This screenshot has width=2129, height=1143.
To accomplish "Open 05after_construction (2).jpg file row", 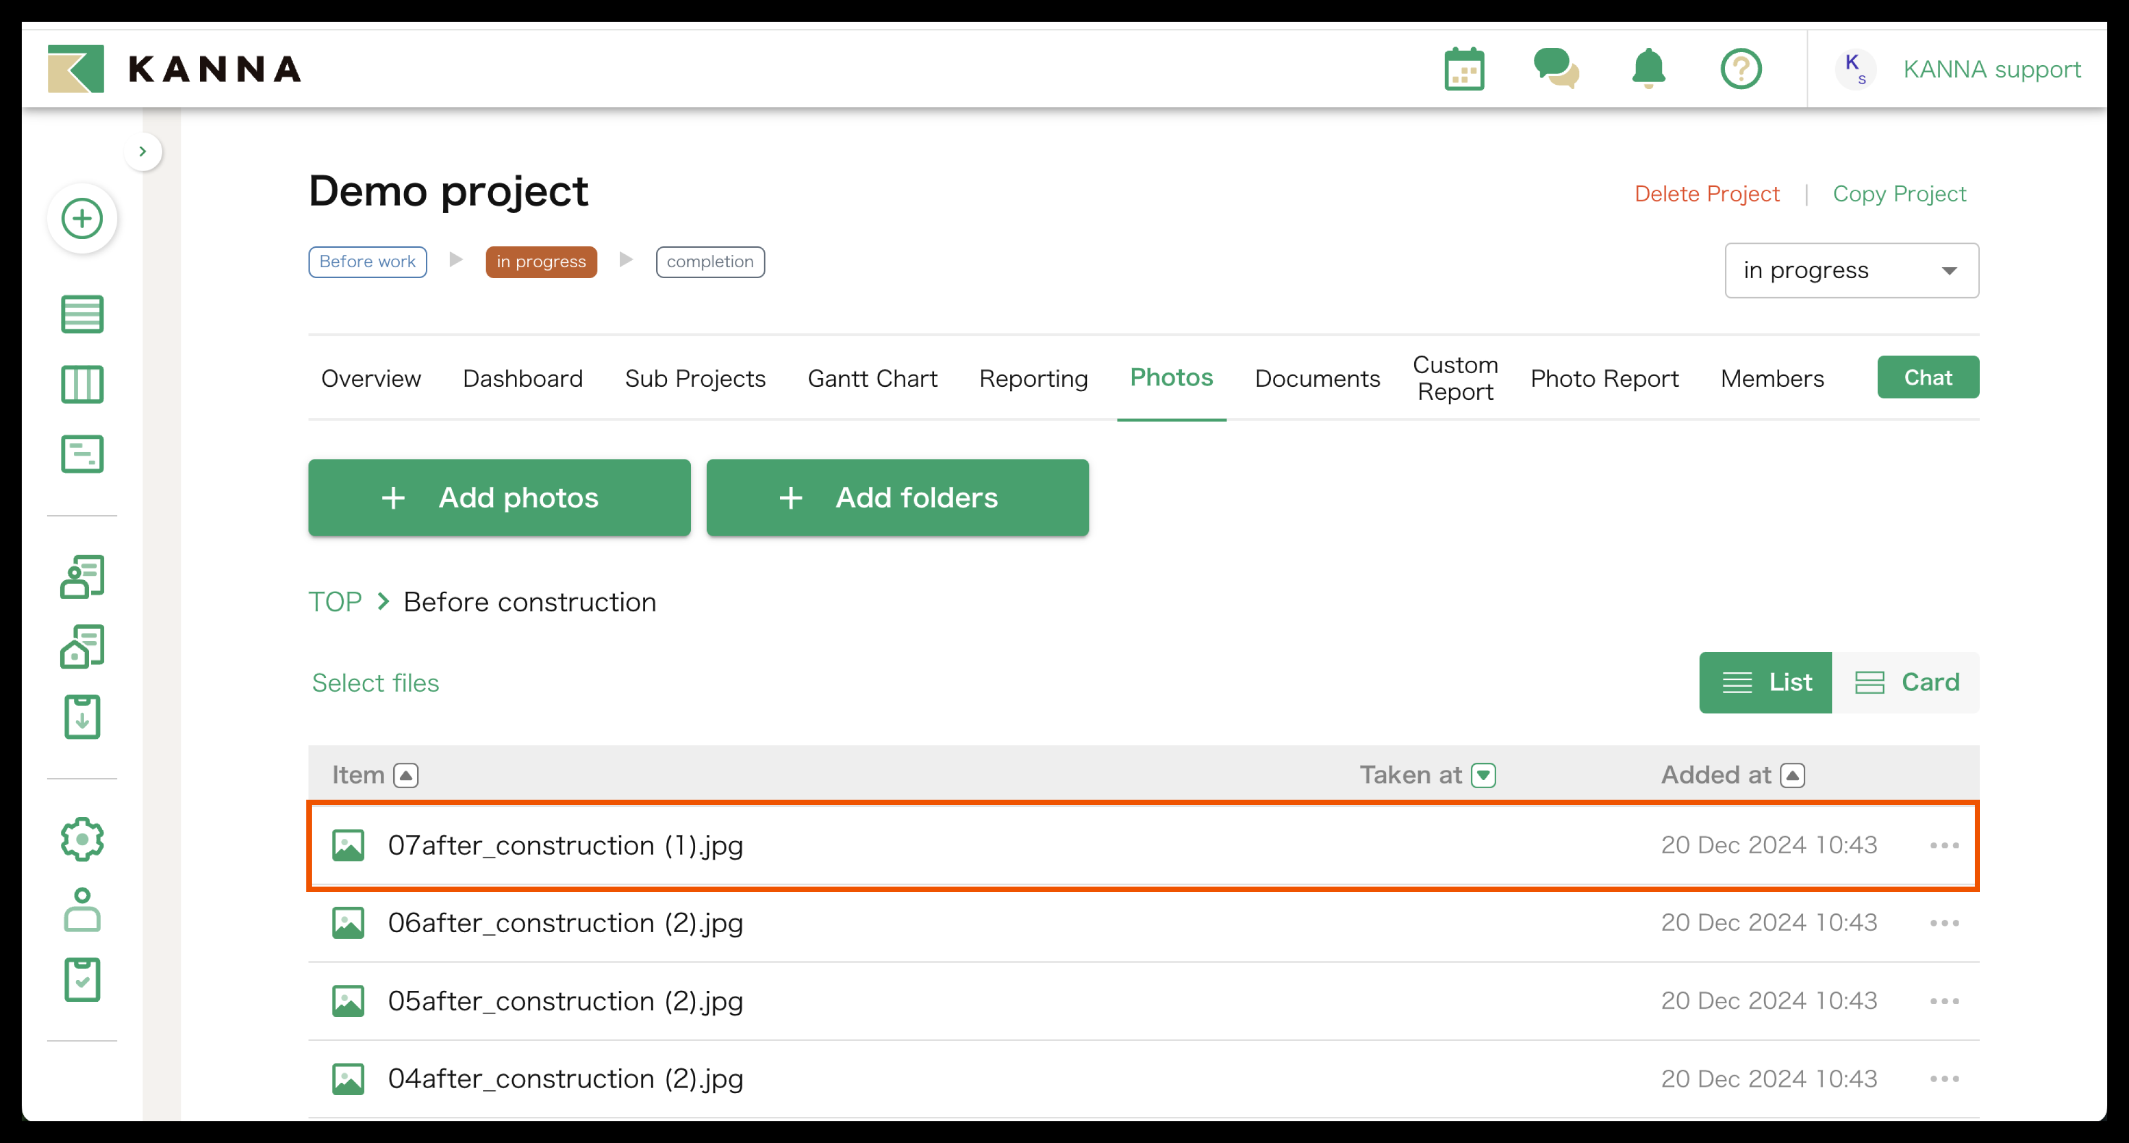I will (x=565, y=1001).
